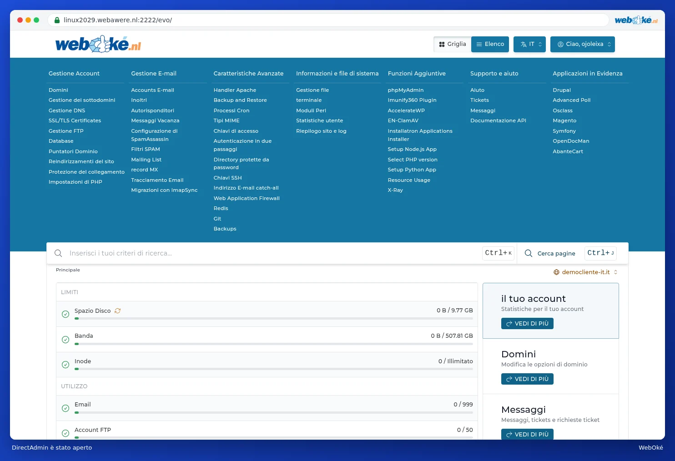675x461 pixels.
Task: Open the democliente-it.it domain selector
Action: click(x=585, y=272)
